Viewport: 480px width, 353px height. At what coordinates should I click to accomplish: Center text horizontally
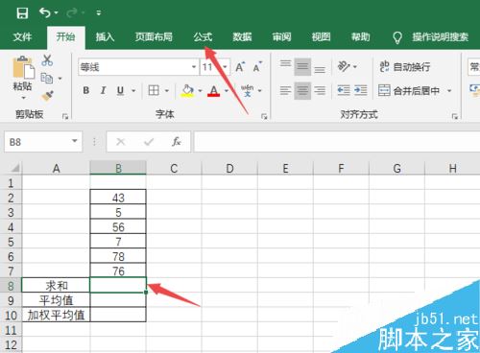point(302,90)
